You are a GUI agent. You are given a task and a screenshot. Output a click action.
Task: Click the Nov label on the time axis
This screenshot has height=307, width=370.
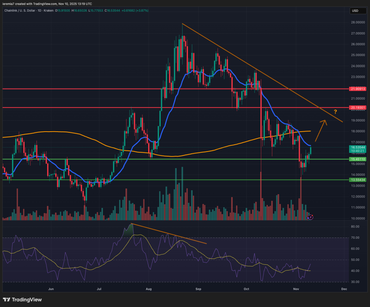tap(296, 289)
